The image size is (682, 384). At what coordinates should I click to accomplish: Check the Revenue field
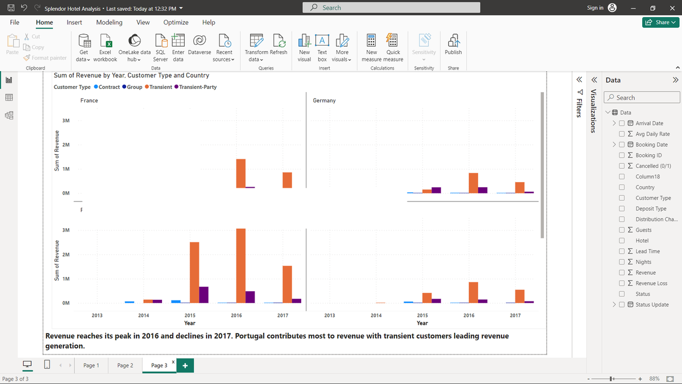pyautogui.click(x=622, y=272)
